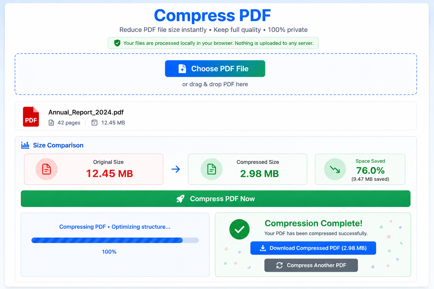Click the pages document icon beside 42 pages

pos(51,122)
